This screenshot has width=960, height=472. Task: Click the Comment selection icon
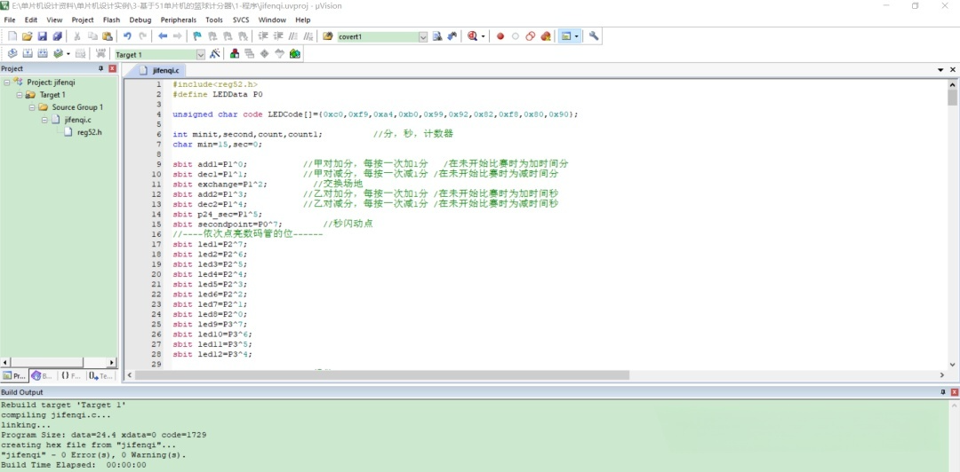point(294,36)
